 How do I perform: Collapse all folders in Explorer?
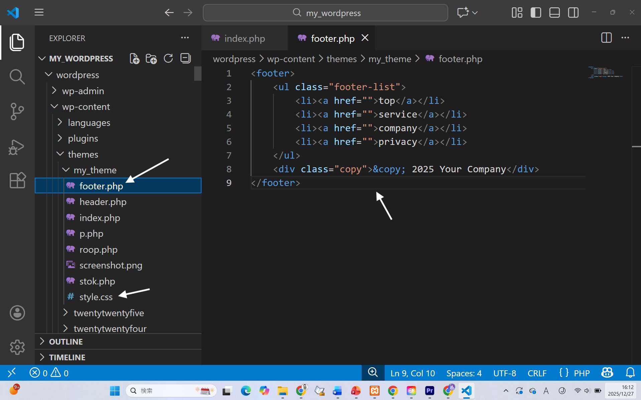[x=185, y=58]
